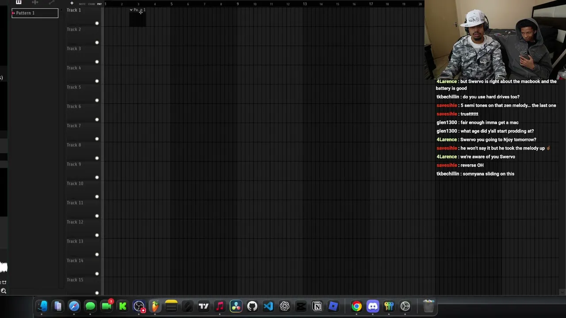Screen dimensions: 566x318
Task: Open OBS from the dock
Action: [139, 306]
